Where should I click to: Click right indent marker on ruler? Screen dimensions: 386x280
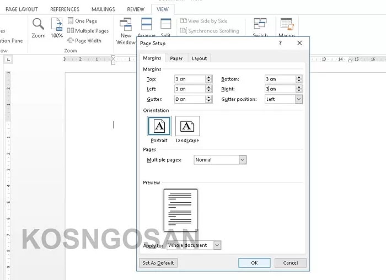(x=350, y=61)
